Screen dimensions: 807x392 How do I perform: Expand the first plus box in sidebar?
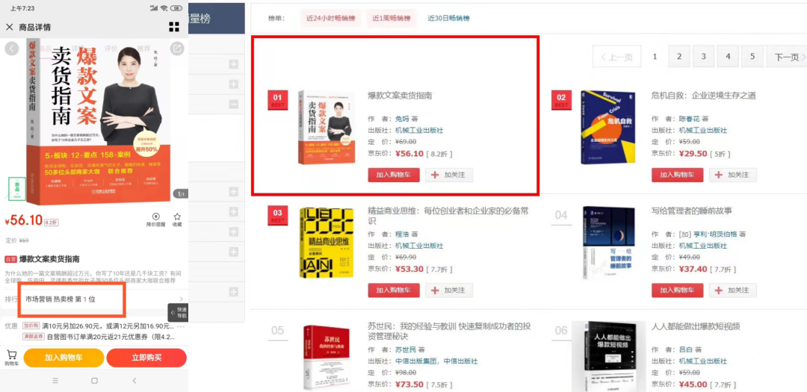pyautogui.click(x=234, y=64)
